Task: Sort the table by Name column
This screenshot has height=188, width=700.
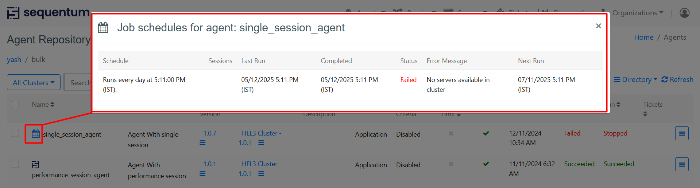Action: pyautogui.click(x=43, y=105)
